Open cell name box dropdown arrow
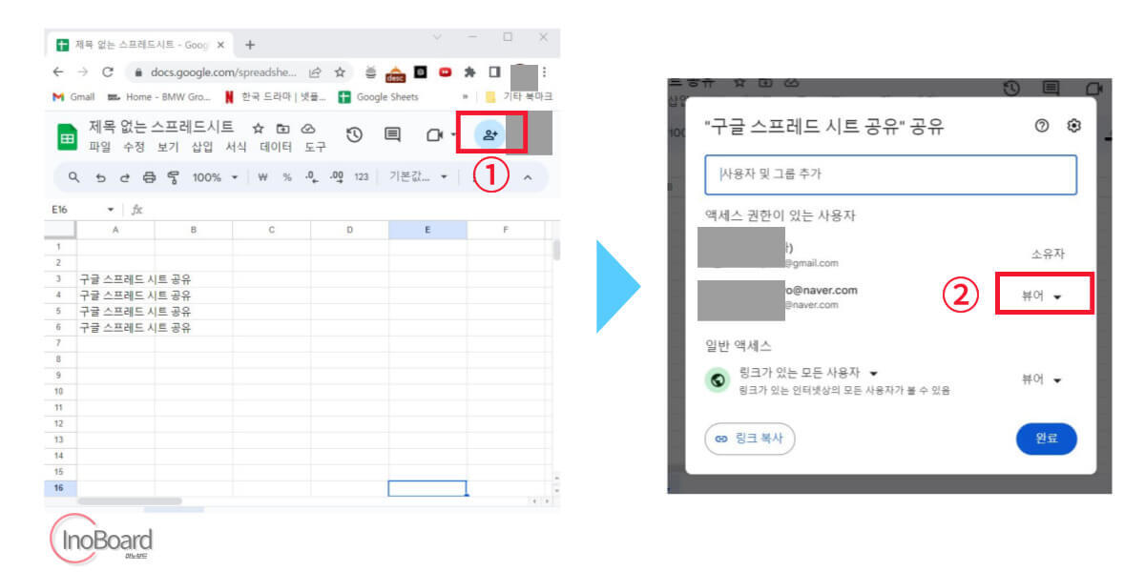 (x=111, y=209)
